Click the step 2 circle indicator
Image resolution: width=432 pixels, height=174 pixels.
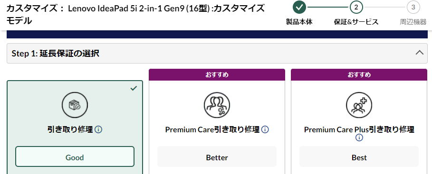356,7
